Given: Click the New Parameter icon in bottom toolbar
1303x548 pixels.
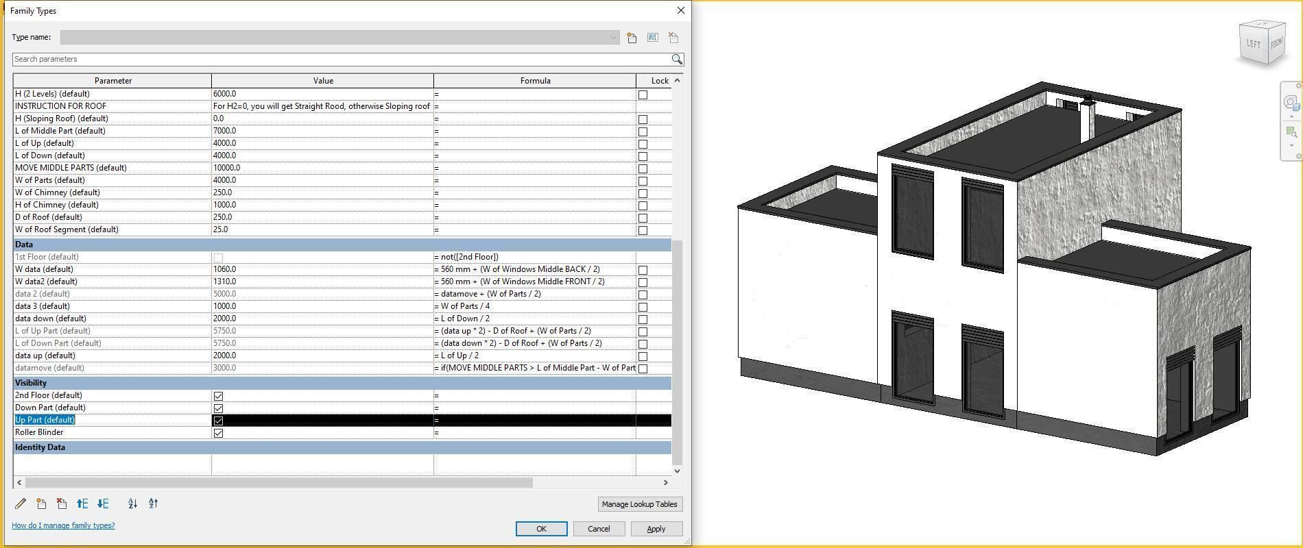Looking at the screenshot, I should tap(41, 503).
